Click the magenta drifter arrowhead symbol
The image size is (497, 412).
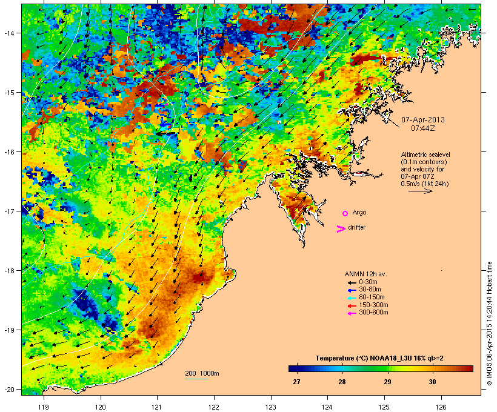point(341,229)
